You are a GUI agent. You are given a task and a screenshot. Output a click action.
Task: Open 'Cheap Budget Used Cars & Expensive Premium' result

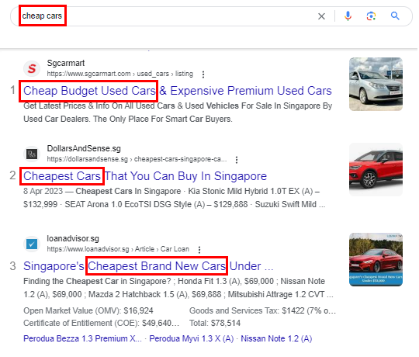178,91
